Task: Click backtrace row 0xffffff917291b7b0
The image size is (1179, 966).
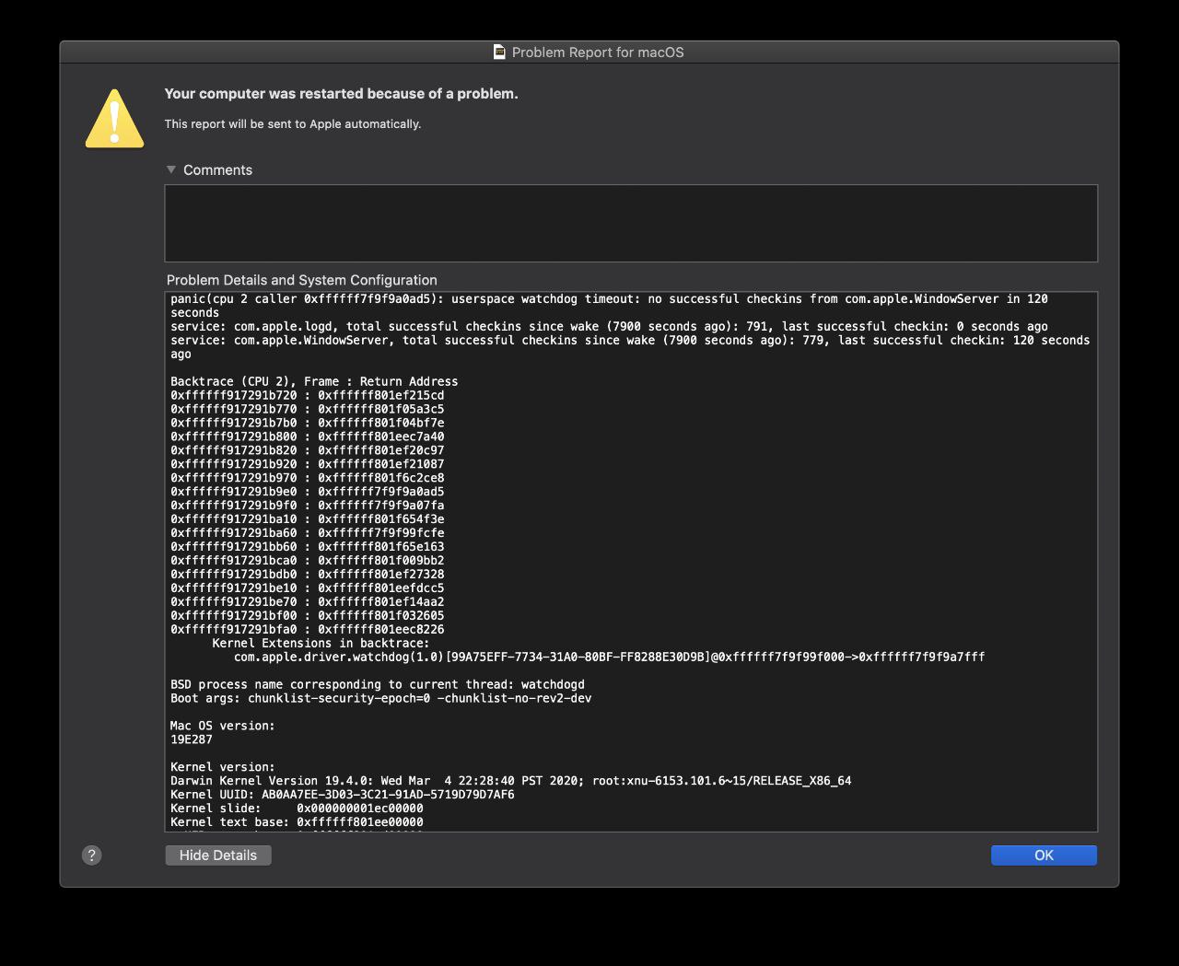Action: click(x=308, y=423)
